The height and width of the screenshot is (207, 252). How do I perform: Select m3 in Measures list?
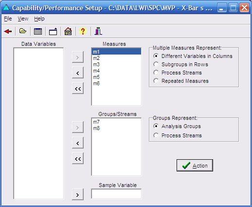(x=116, y=64)
